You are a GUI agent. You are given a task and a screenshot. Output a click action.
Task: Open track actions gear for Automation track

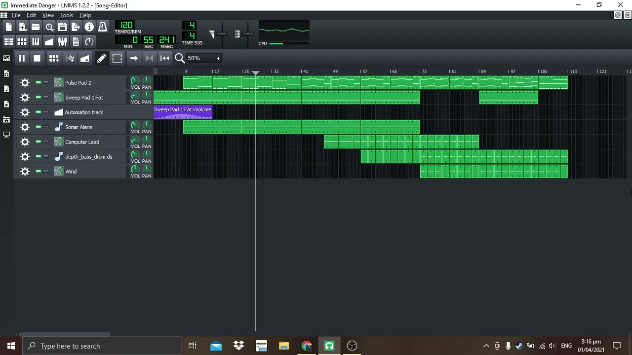click(25, 112)
